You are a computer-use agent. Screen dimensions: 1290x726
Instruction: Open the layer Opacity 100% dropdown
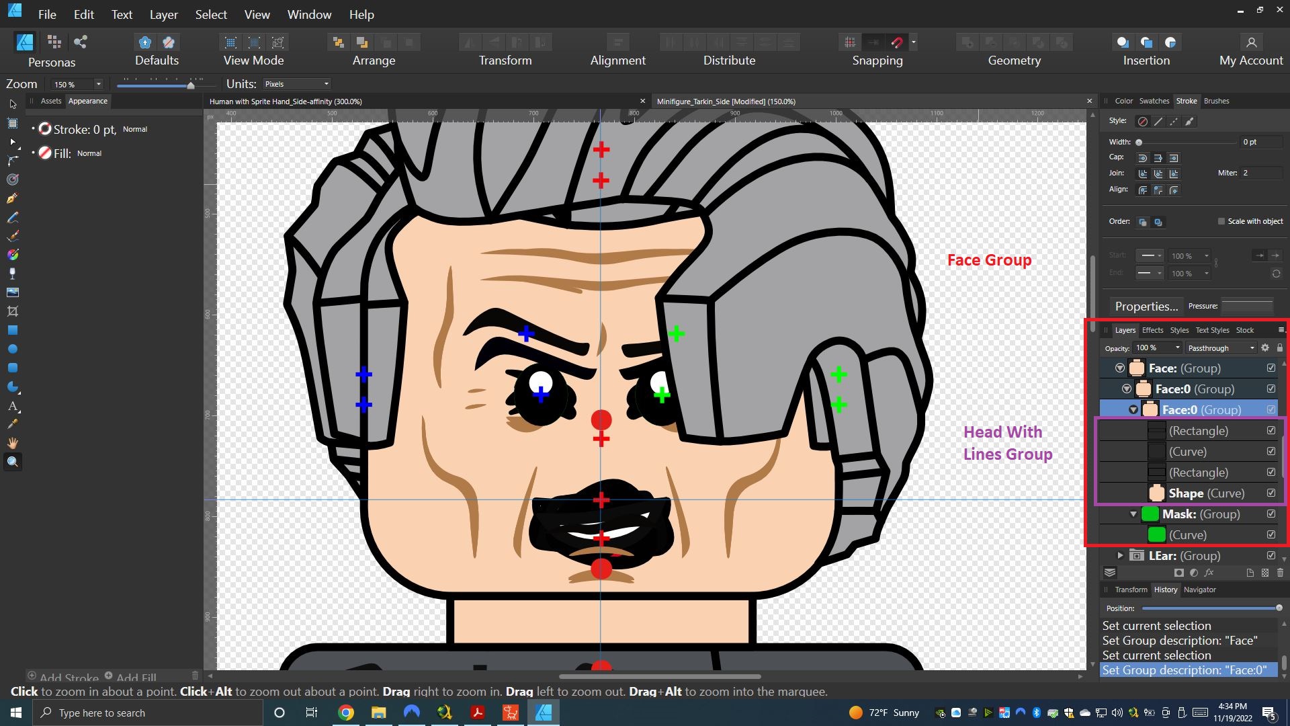[x=1177, y=348]
